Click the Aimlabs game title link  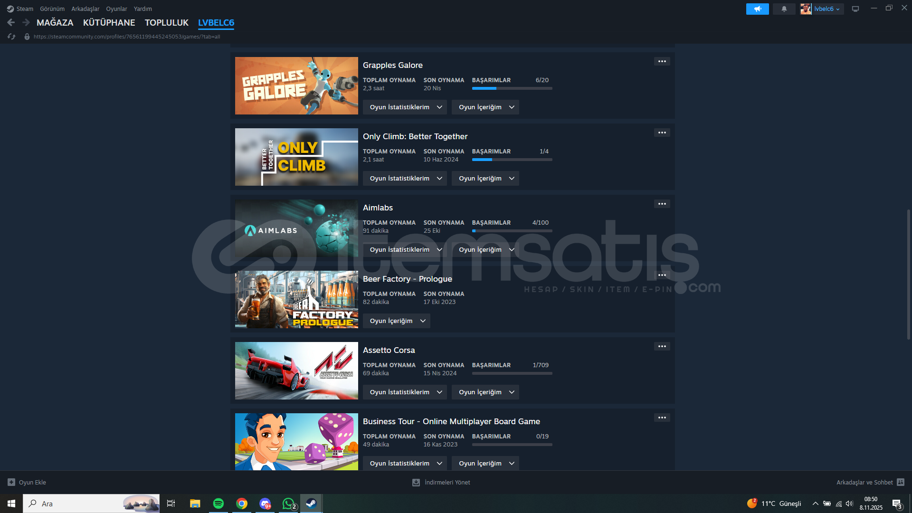click(378, 208)
